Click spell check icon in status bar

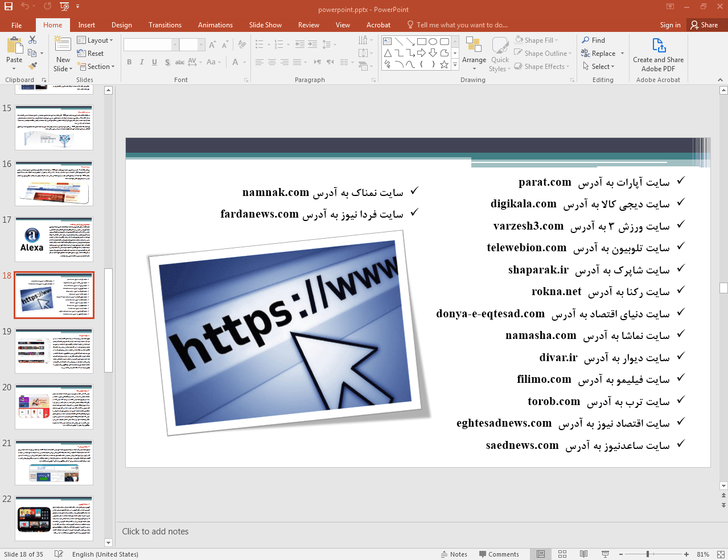59,554
